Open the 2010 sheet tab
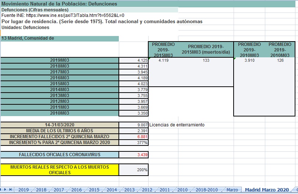Viewport: 298px width, 194px height. pyautogui.click(x=182, y=190)
